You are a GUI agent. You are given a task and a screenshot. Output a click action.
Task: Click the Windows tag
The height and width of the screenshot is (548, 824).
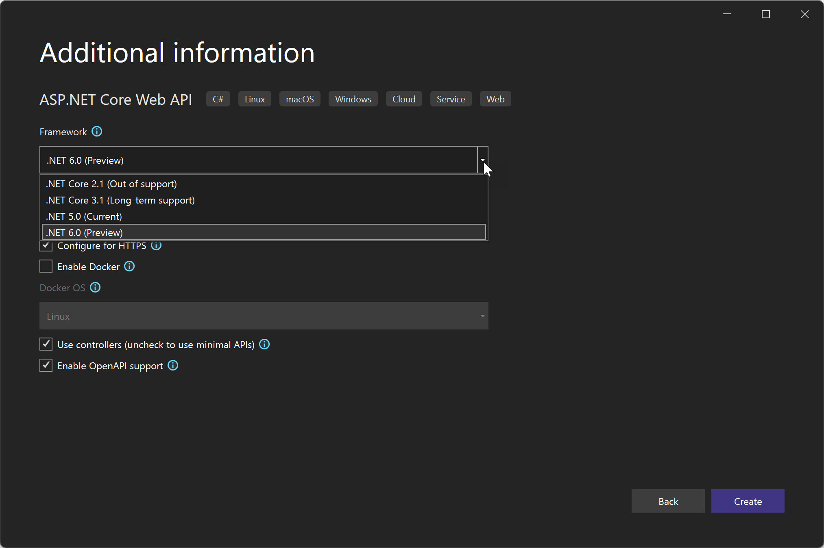353,99
